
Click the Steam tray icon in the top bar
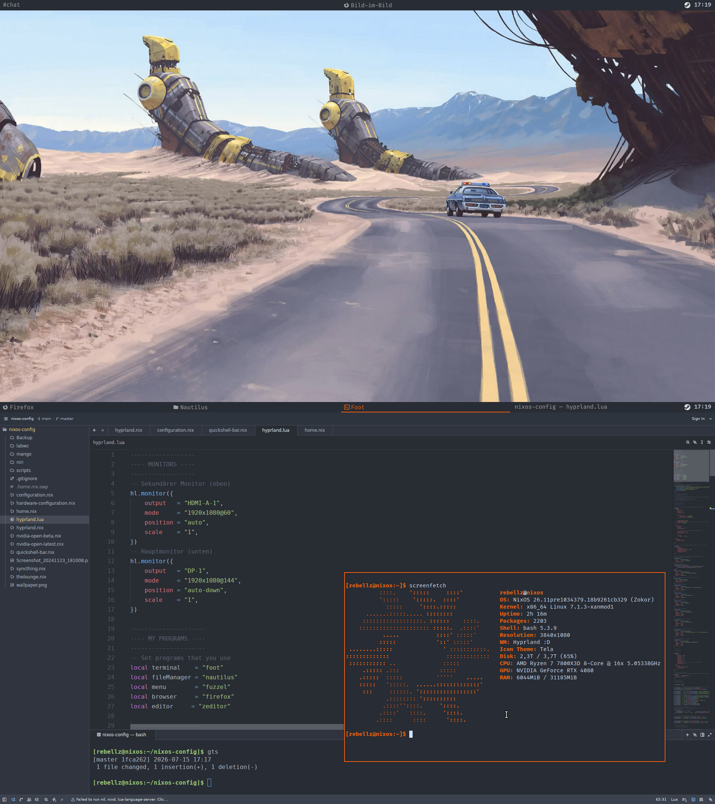point(687,5)
